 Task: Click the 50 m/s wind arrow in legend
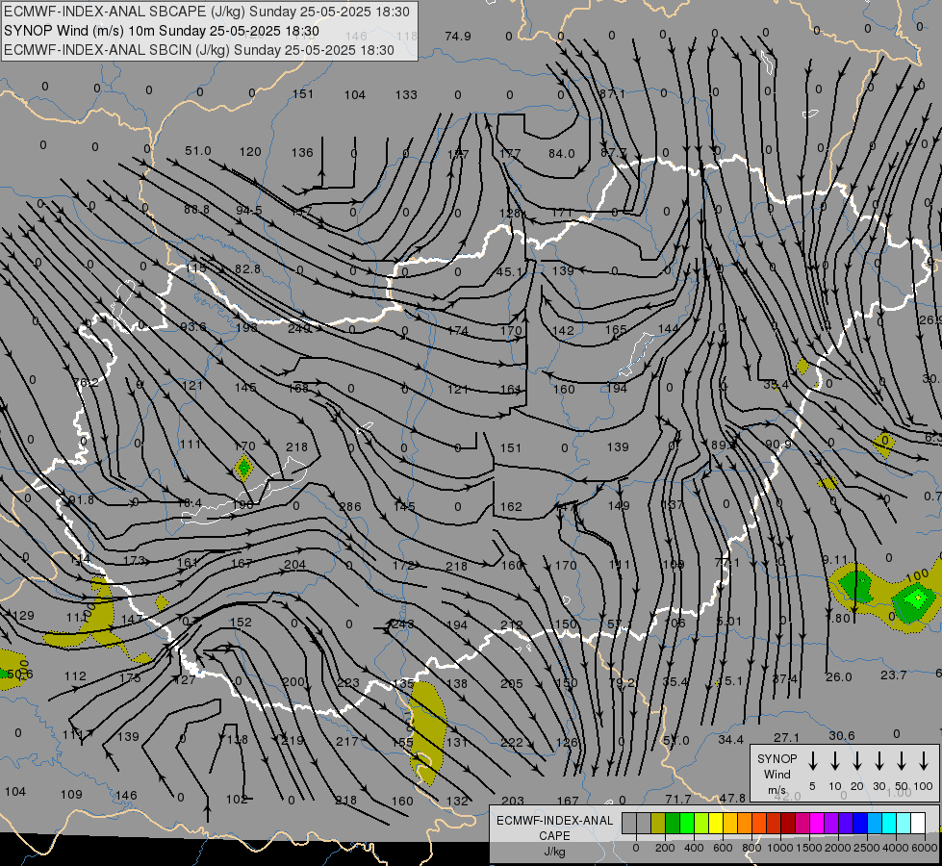[902, 760]
